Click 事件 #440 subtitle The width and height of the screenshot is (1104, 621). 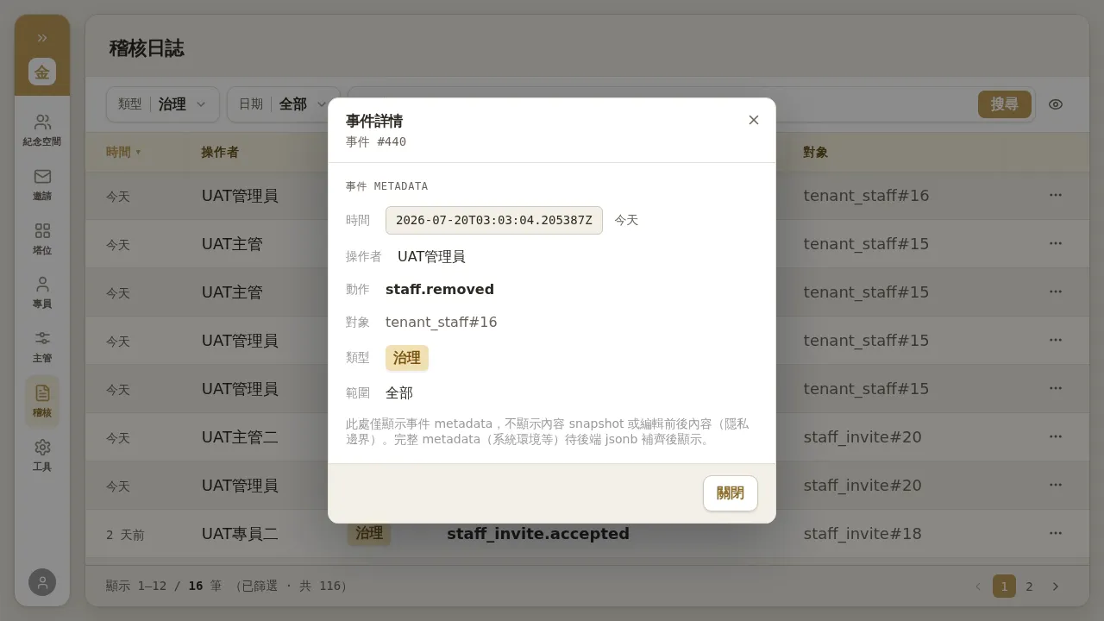[376, 141]
